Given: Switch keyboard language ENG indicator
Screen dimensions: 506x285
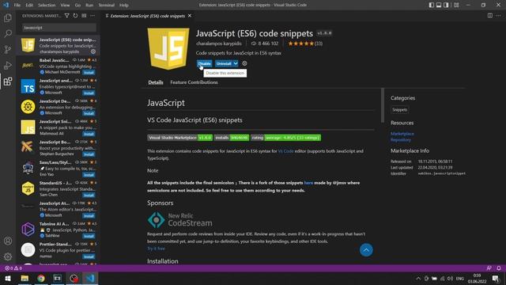Looking at the screenshot, I should 460,278.
